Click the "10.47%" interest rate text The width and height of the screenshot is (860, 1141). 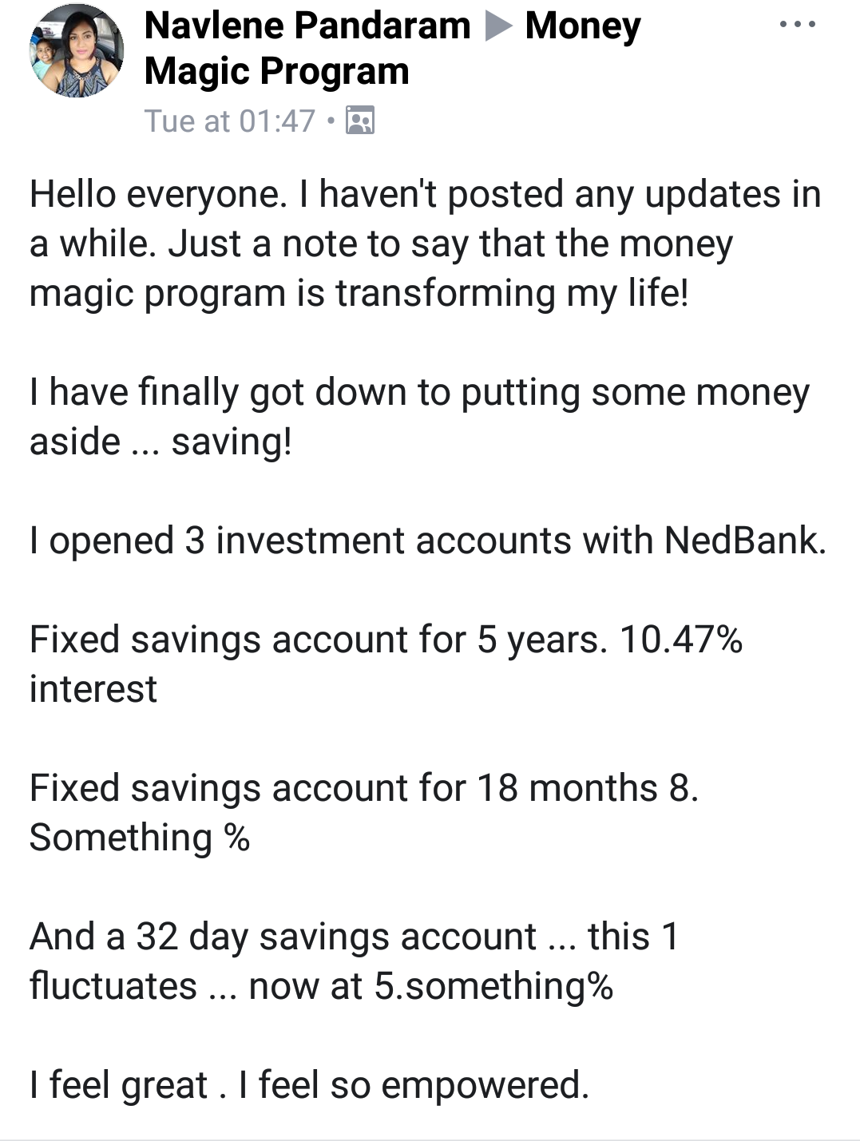[x=680, y=640]
